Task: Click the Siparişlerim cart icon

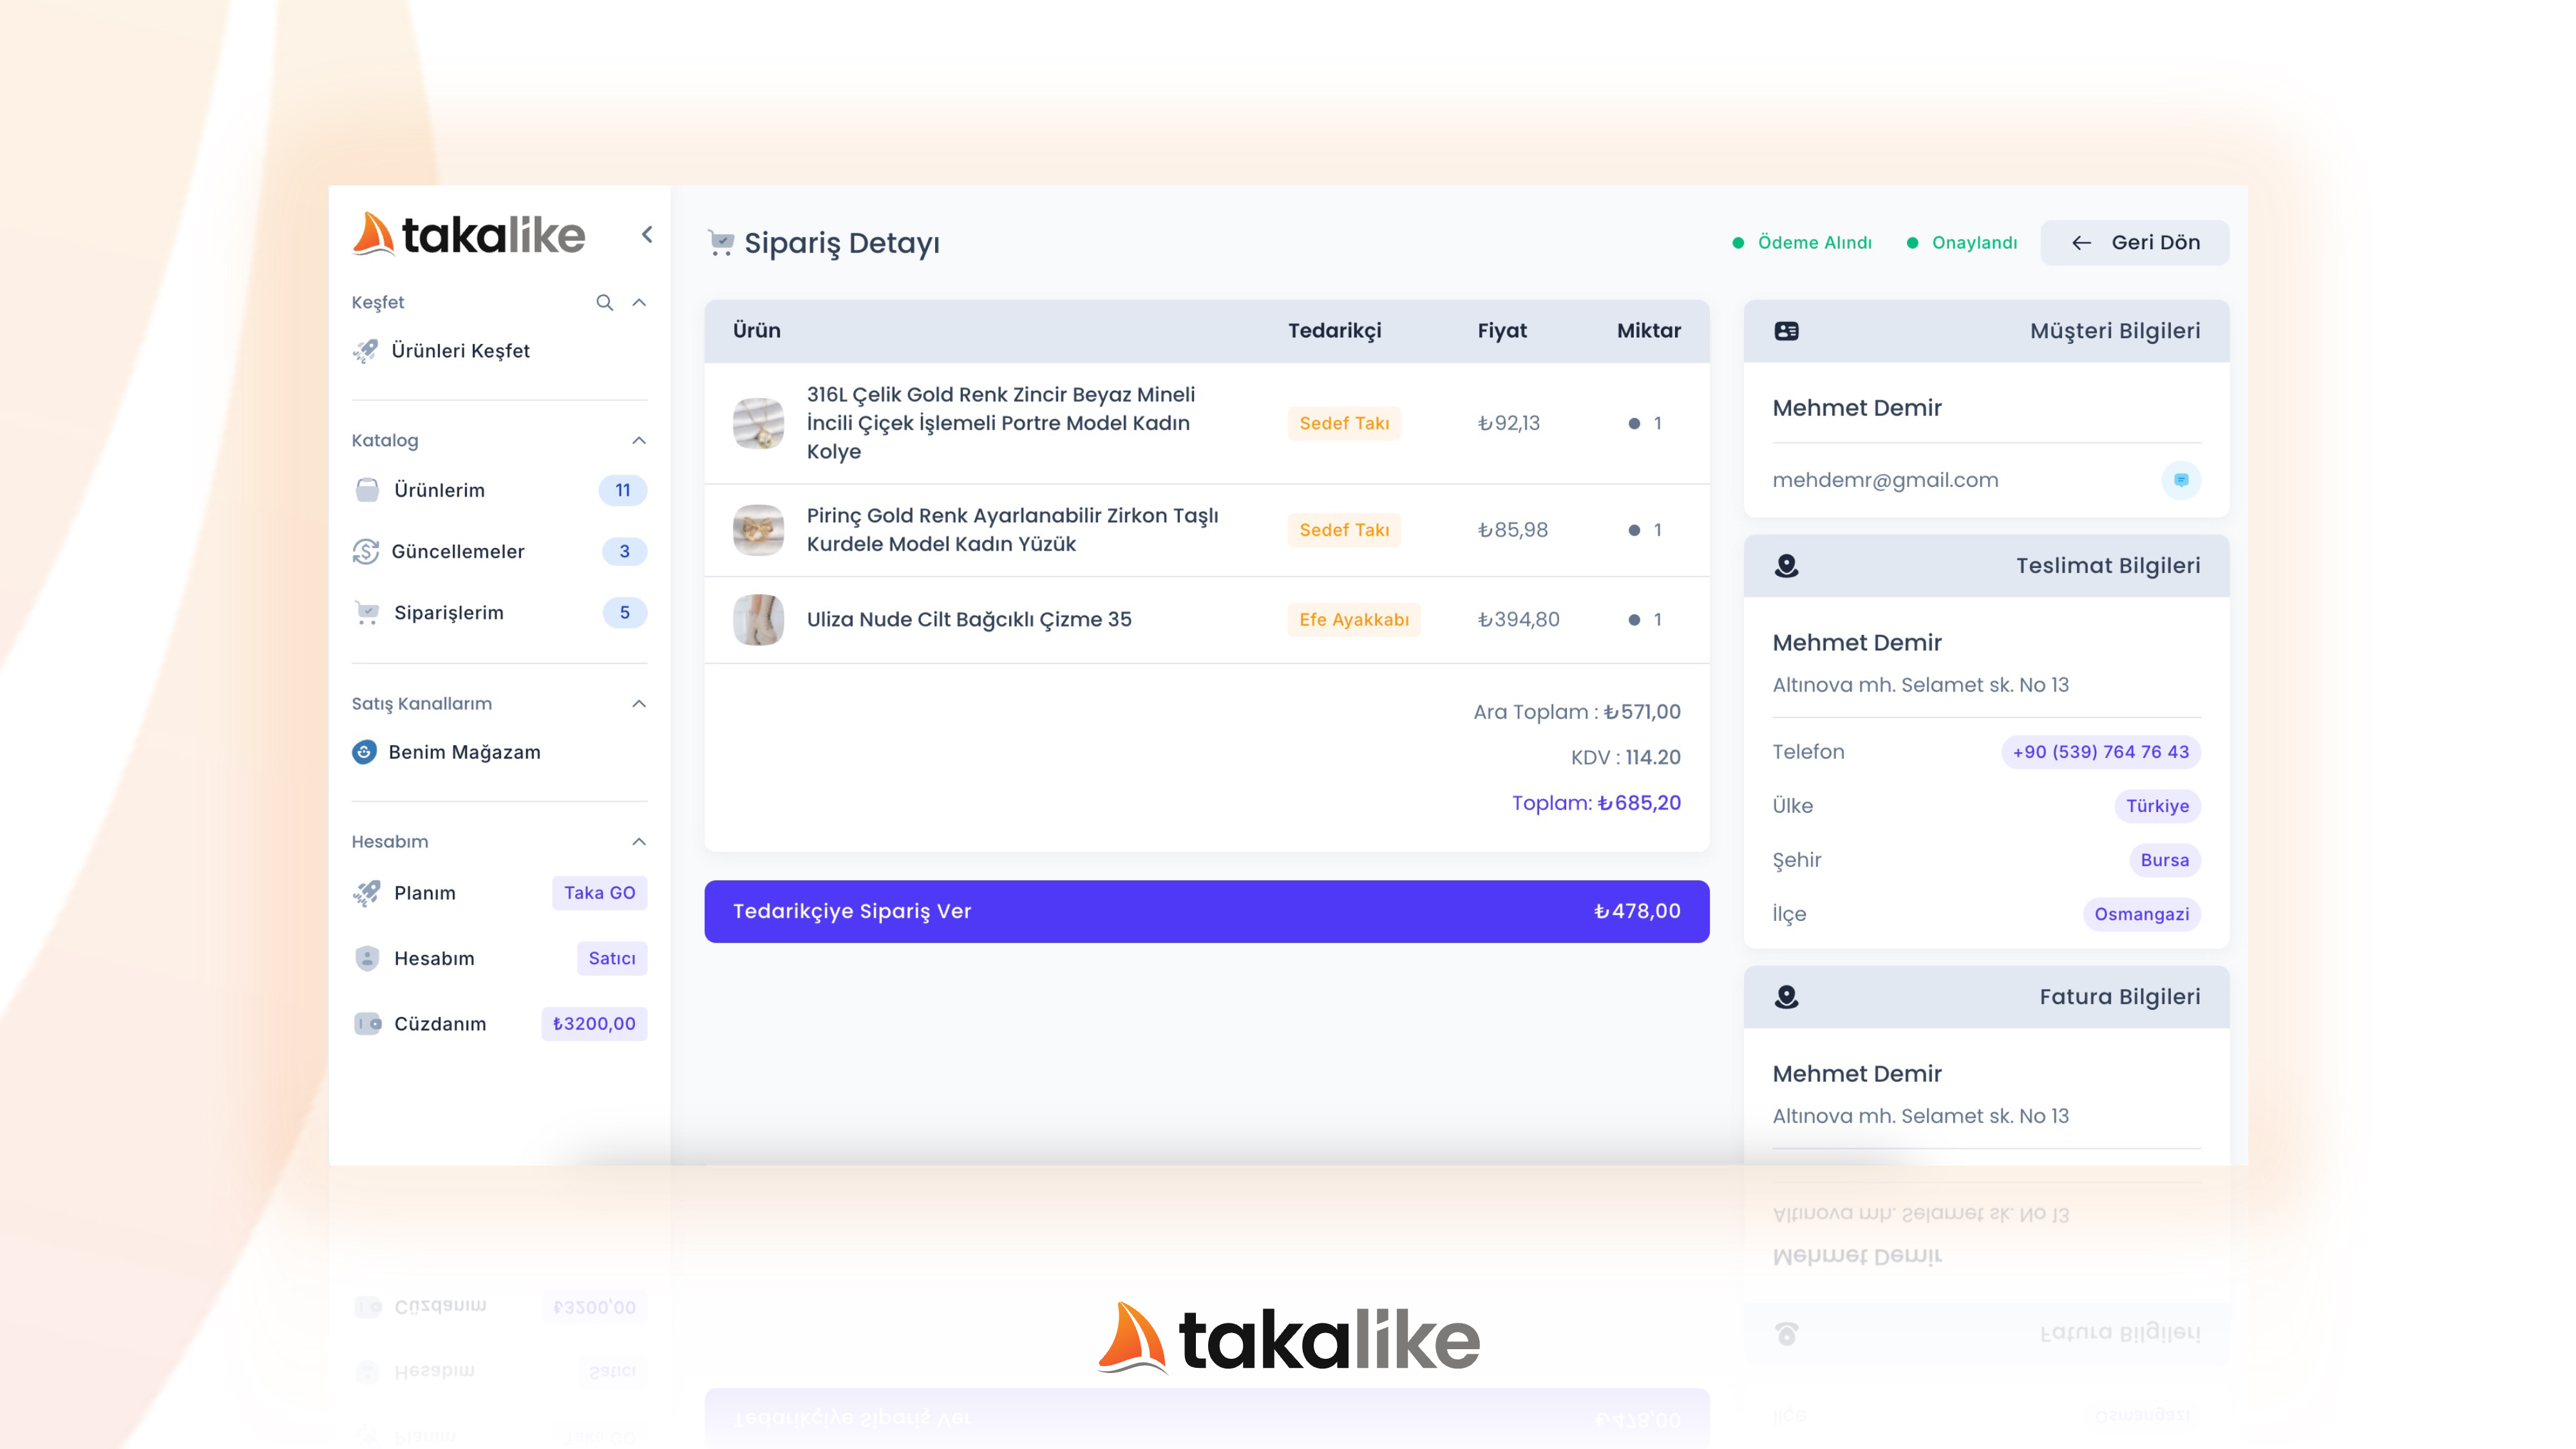Action: pos(367,613)
